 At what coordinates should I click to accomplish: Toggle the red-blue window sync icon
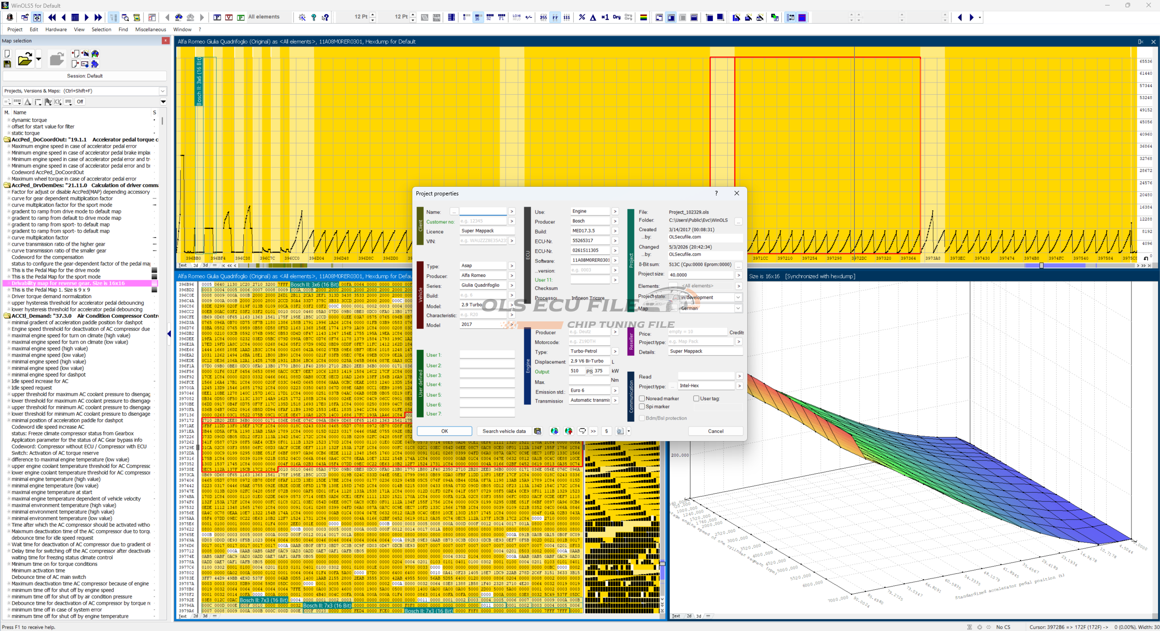click(802, 17)
